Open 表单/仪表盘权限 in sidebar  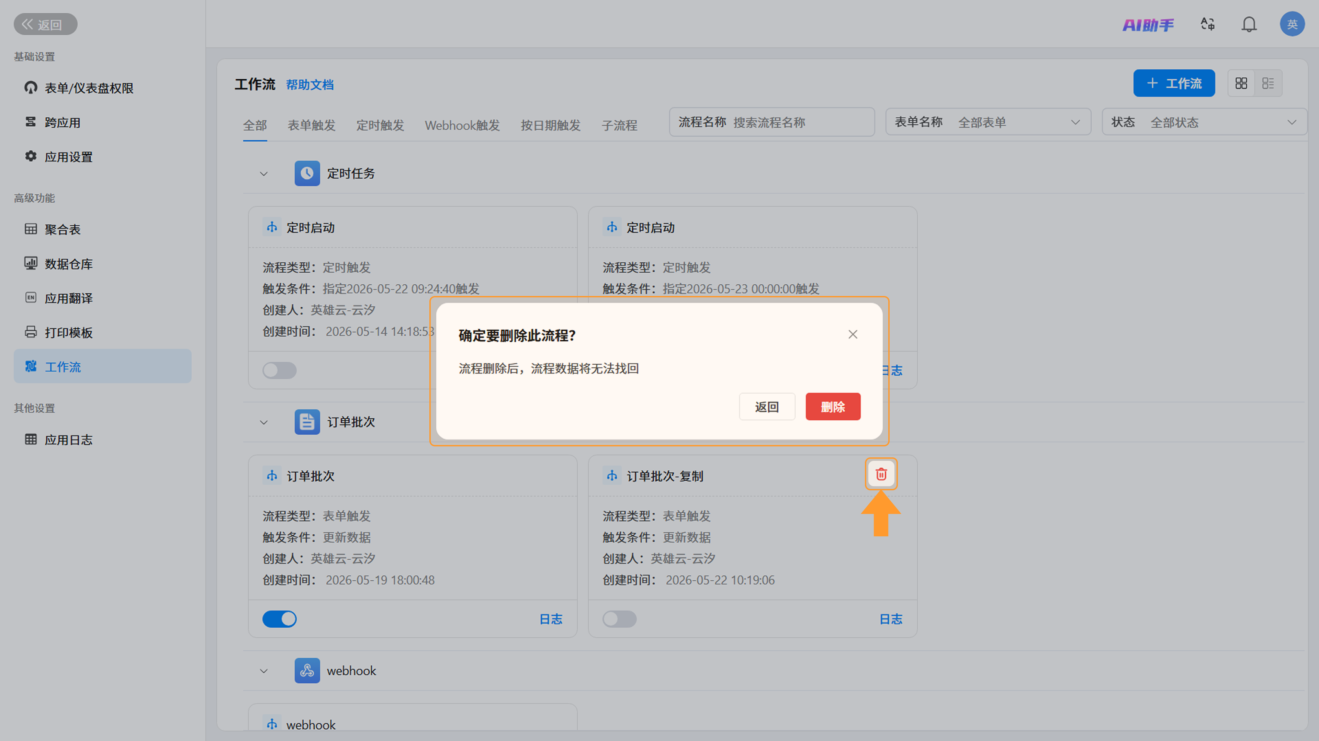[102, 88]
